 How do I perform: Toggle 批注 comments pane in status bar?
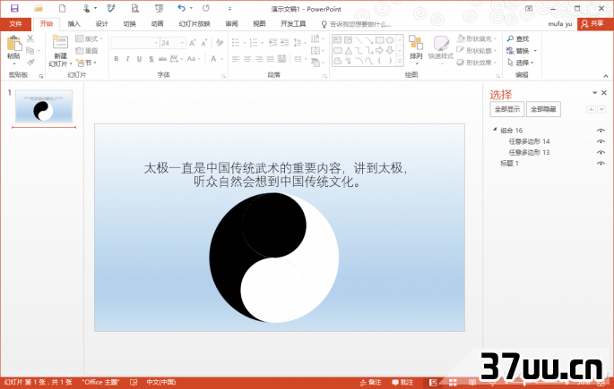402,383
